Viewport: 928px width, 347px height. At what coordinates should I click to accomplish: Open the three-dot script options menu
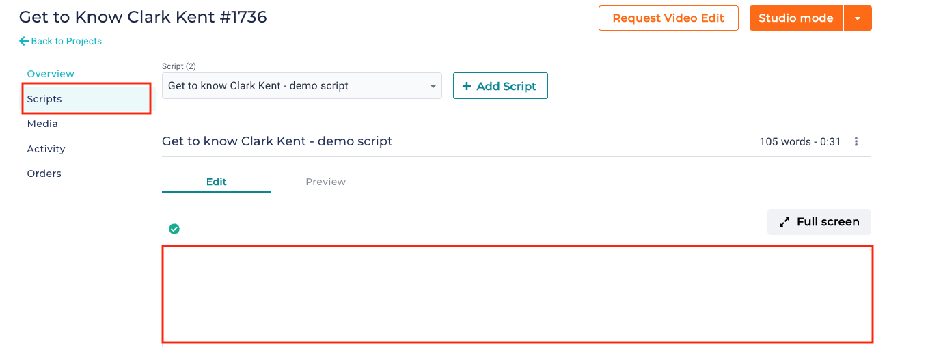pyautogui.click(x=856, y=142)
